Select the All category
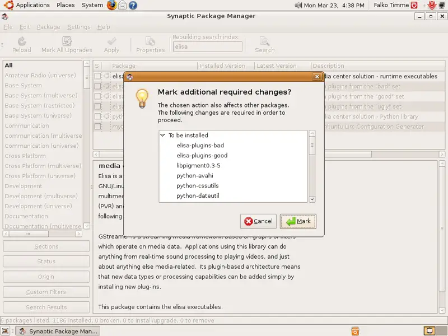The width and height of the screenshot is (448, 336). 8,66
